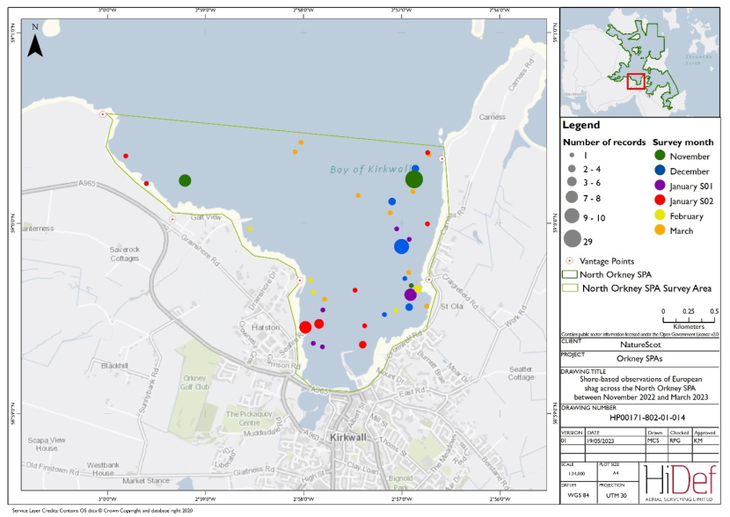
Task: Click the largest red circle by Hatston shore
Action: tap(305, 327)
